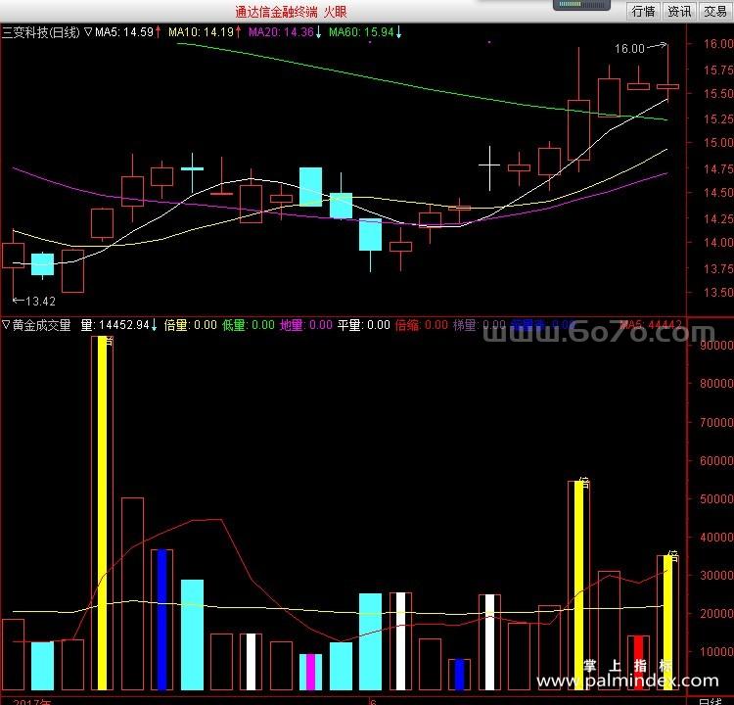This screenshot has width=734, height=705.
Task: Click the green 低量: 0.00 value
Action: [249, 325]
